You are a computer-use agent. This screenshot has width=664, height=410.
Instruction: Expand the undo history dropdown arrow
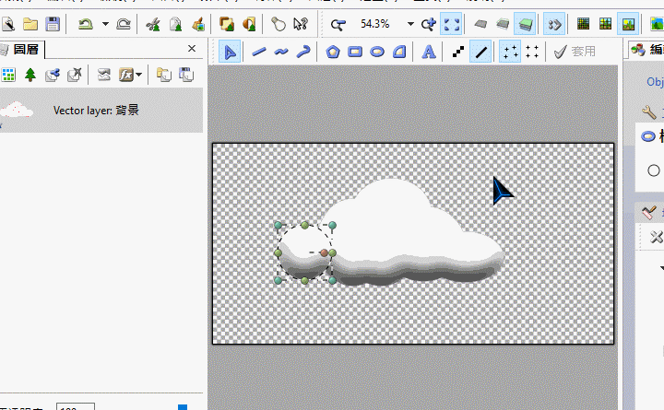105,24
